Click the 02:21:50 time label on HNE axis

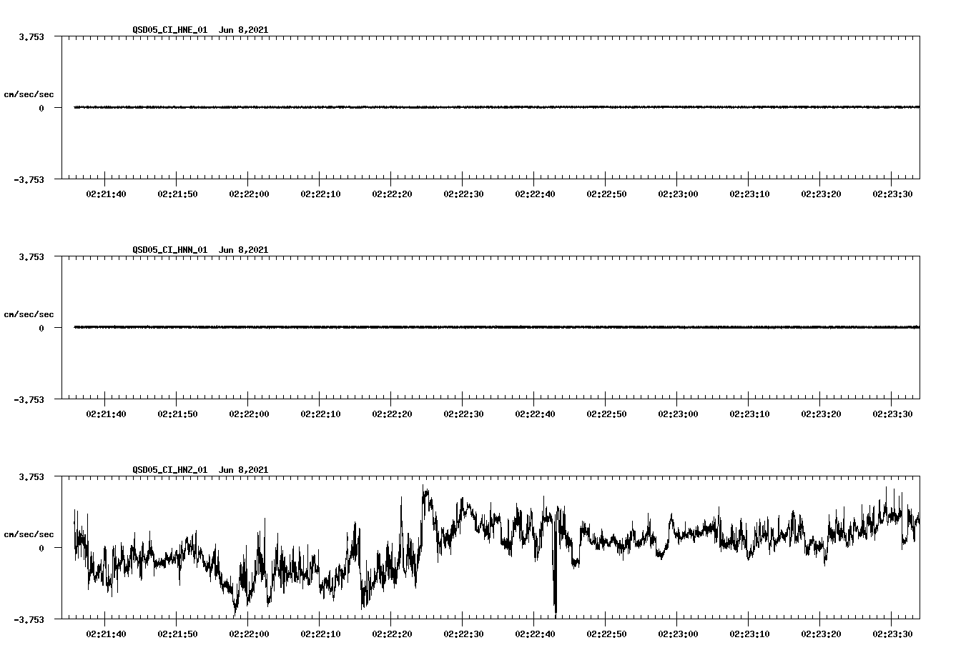177,194
